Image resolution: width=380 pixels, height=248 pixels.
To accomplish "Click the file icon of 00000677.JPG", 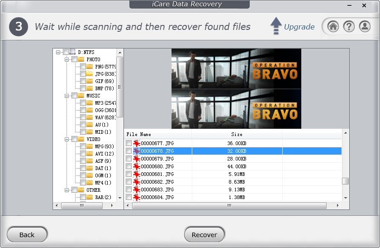I will [137, 143].
